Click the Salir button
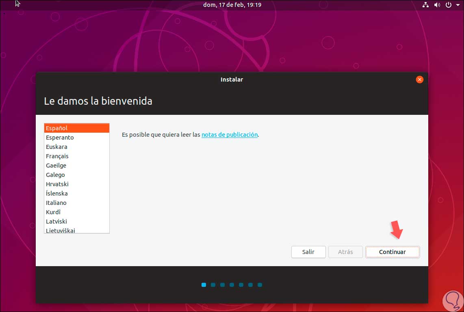This screenshot has height=312, width=464. pyautogui.click(x=308, y=252)
